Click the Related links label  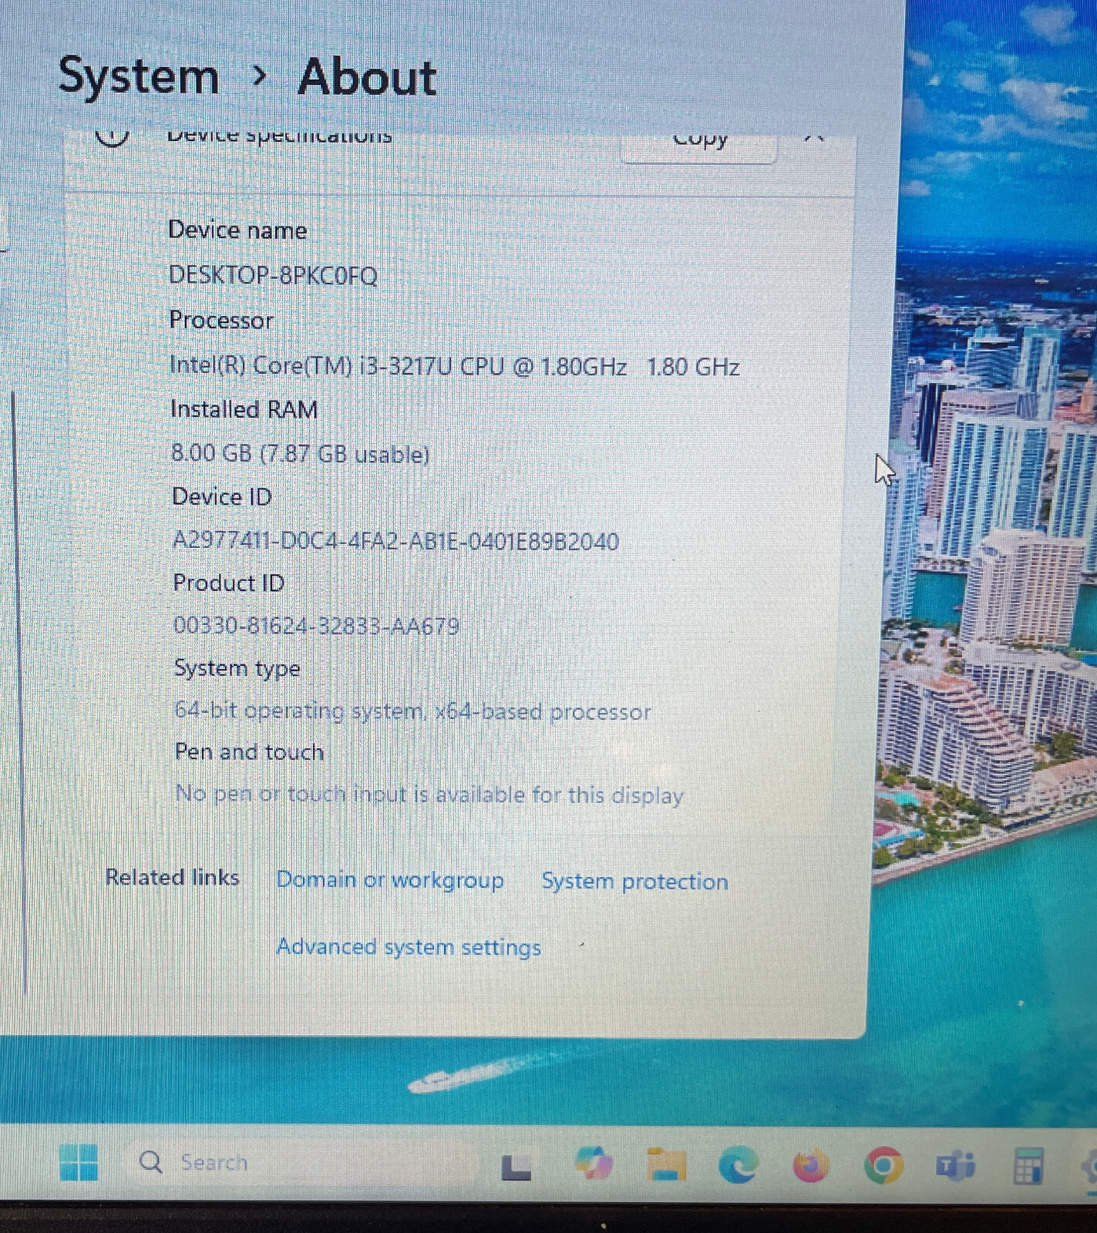172,877
